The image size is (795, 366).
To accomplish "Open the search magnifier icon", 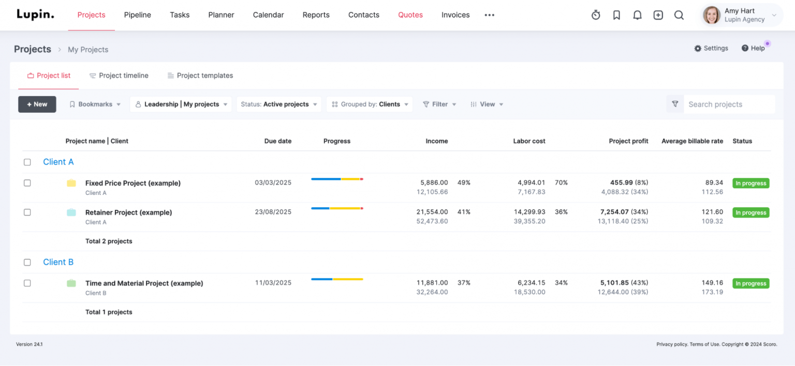I will click(x=679, y=15).
